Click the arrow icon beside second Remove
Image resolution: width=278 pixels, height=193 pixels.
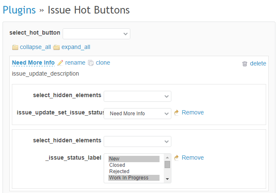176,158
